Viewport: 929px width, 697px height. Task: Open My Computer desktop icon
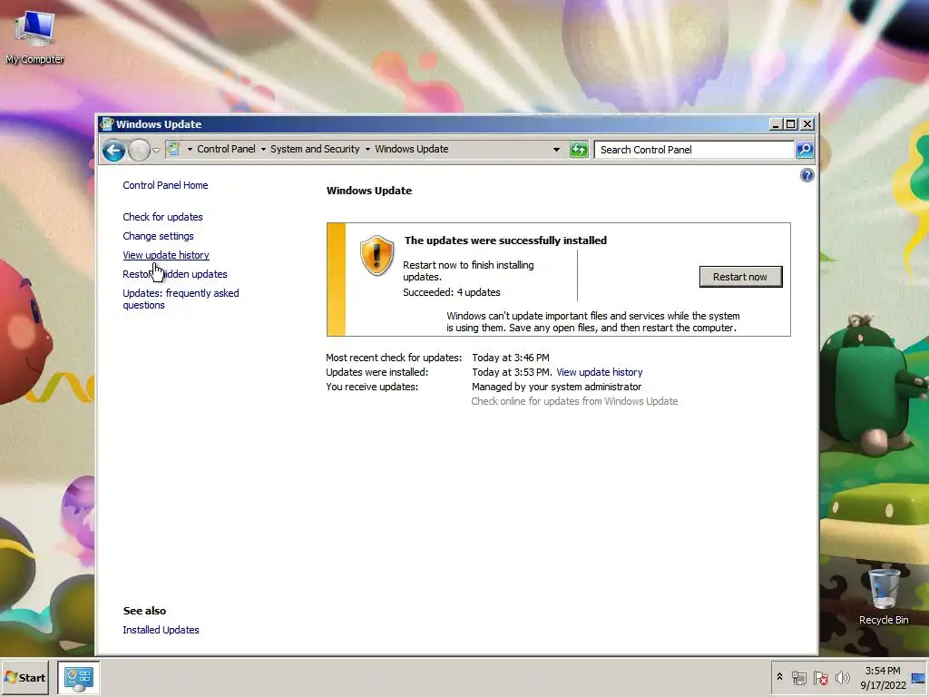click(x=34, y=37)
